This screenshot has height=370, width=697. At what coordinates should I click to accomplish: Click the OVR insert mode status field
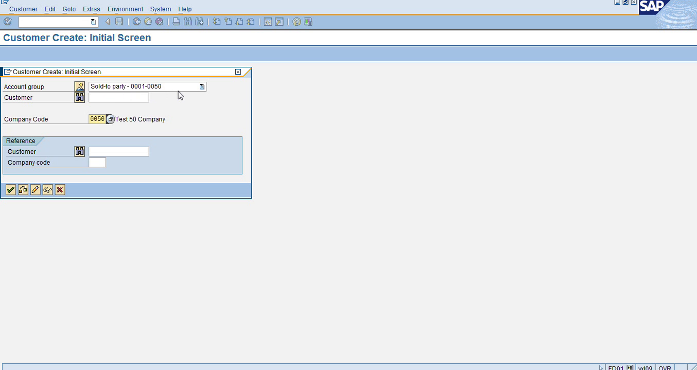pyautogui.click(x=665, y=367)
